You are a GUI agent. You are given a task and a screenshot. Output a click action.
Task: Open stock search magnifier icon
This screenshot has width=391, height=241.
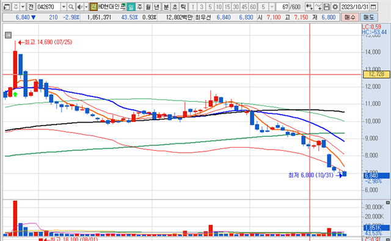(x=71, y=7)
